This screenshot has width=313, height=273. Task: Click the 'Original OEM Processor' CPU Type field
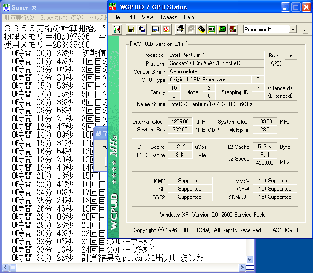[x=209, y=80]
